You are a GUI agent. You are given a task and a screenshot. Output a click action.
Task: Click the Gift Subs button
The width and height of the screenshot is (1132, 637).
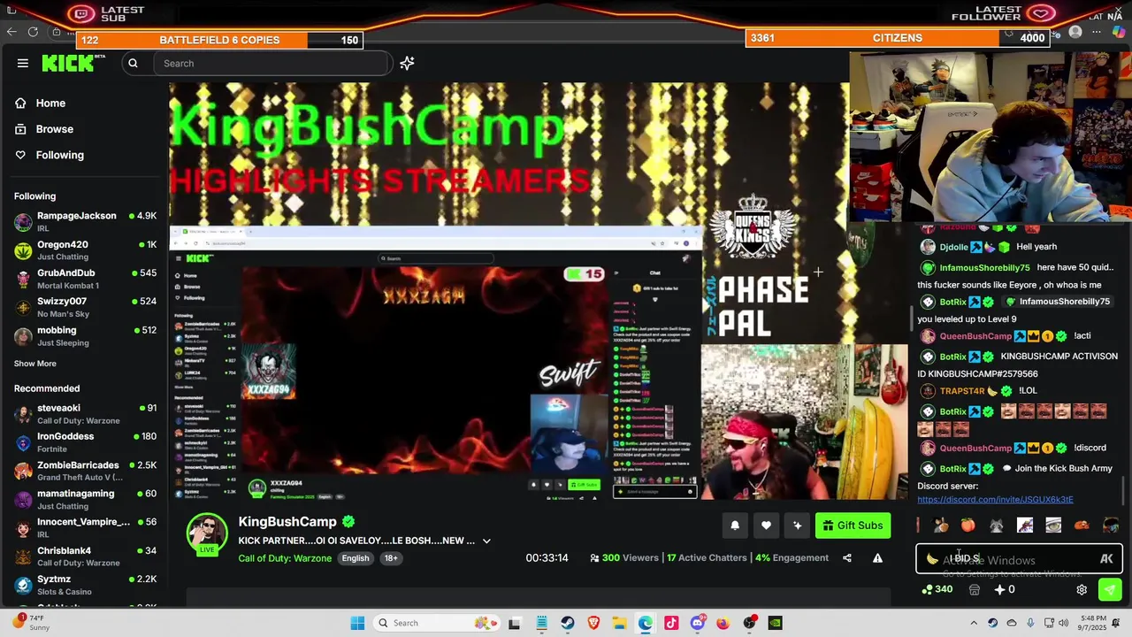pos(853,526)
